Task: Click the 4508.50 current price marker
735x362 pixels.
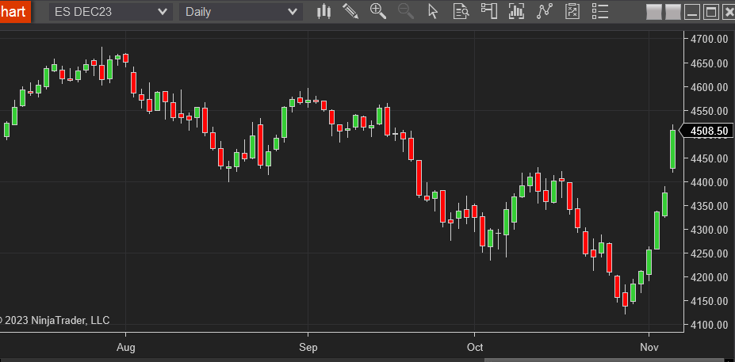Action: coord(710,131)
